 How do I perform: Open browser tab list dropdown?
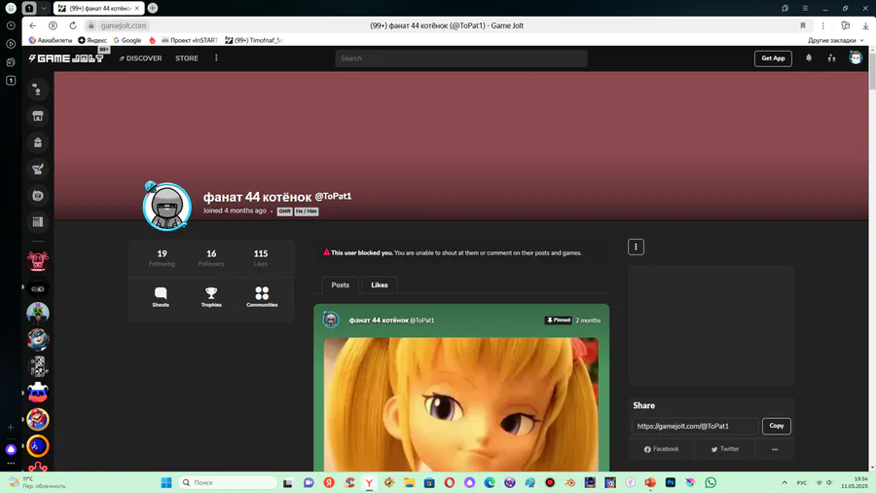tap(44, 9)
